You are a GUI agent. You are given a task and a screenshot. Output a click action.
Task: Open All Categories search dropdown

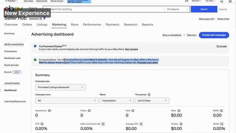coord(177,9)
